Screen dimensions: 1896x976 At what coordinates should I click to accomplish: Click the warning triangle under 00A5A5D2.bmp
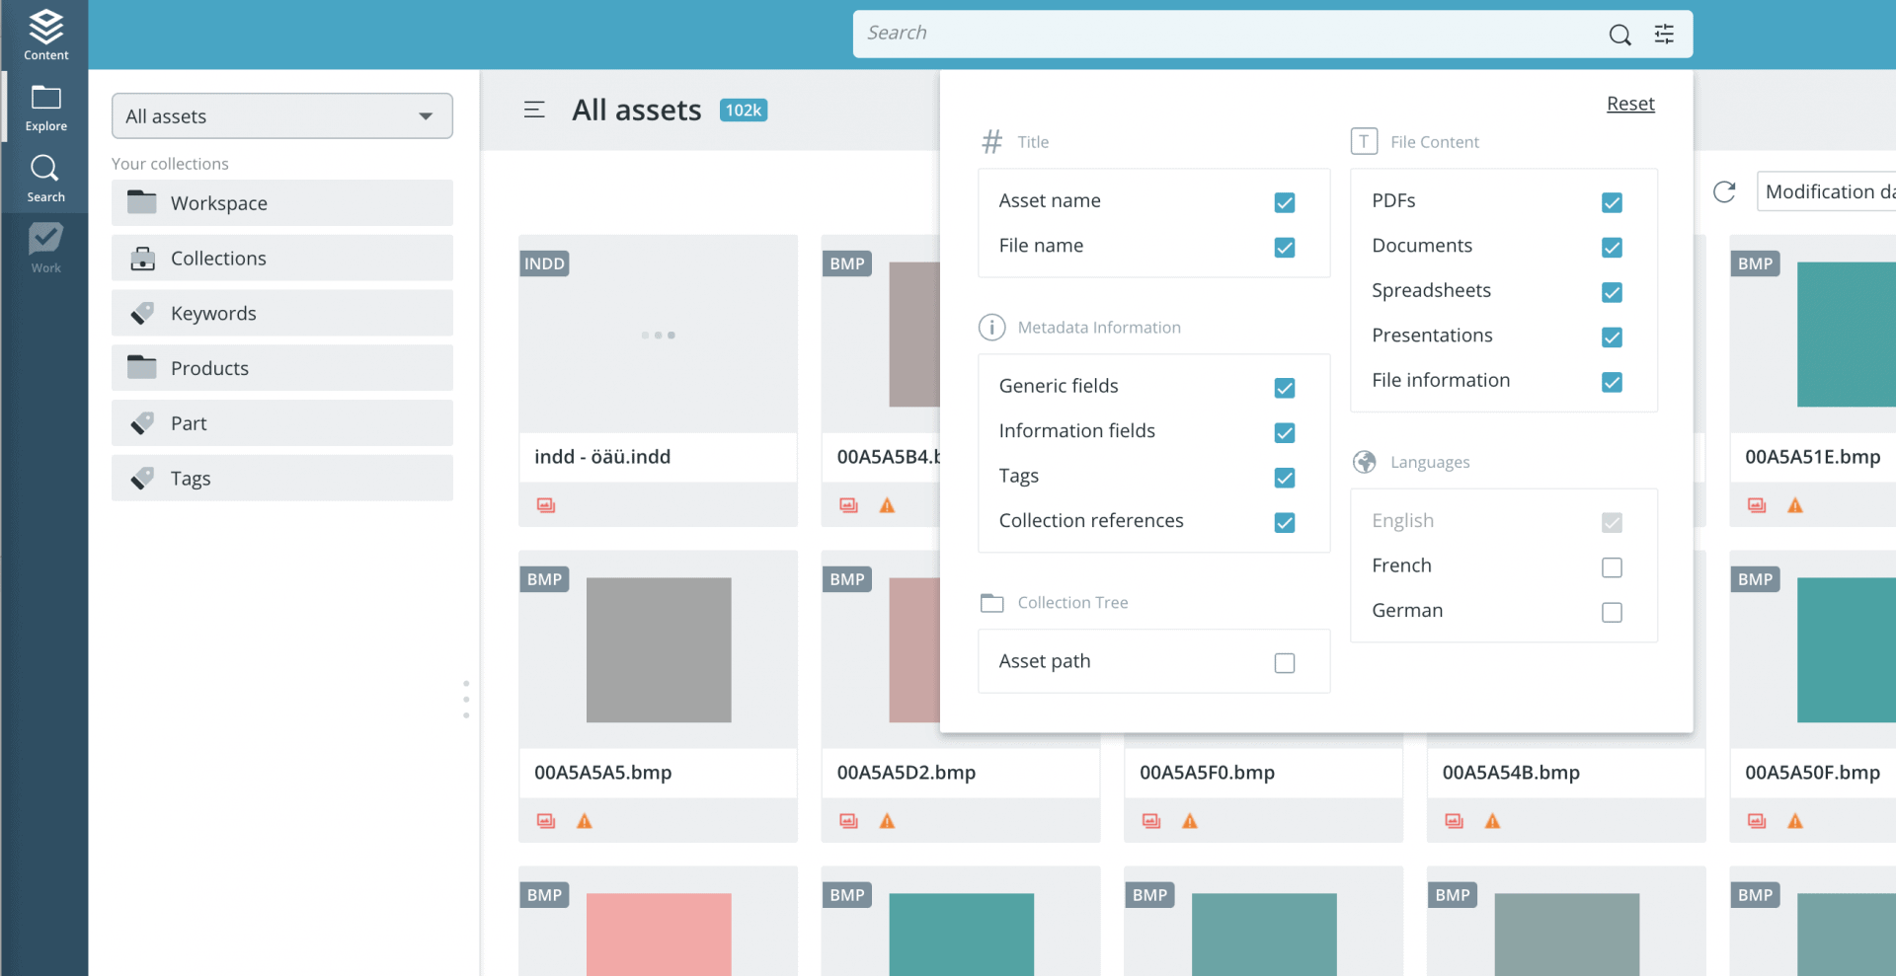click(888, 820)
